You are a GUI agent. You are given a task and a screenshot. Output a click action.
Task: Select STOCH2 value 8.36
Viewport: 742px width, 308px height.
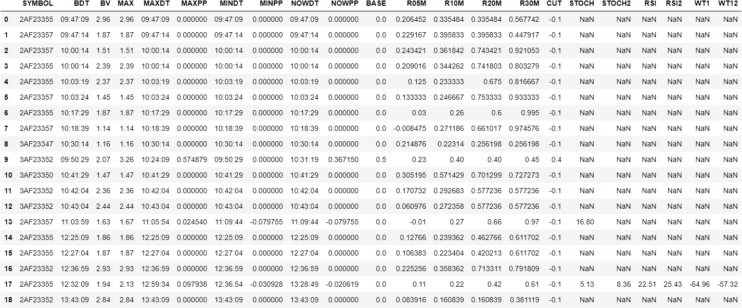[x=623, y=285]
